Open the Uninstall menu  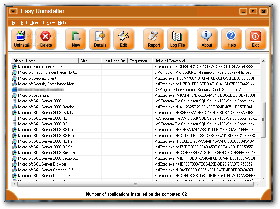[x=37, y=23]
